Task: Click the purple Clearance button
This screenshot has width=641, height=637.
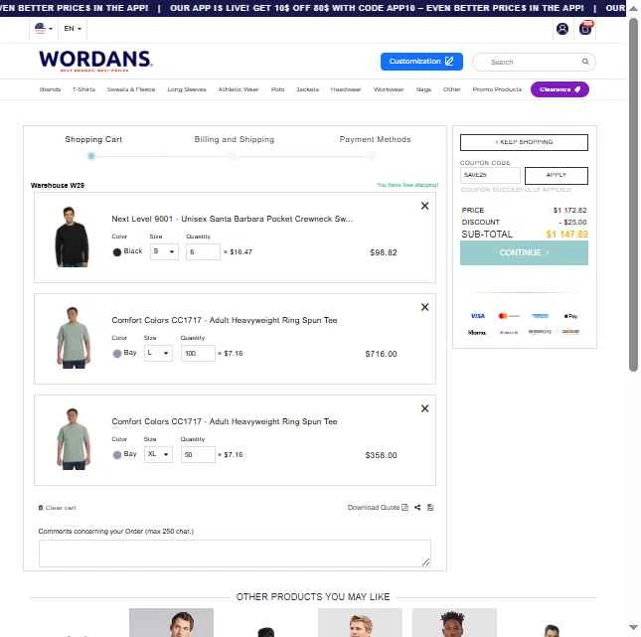Action: [560, 89]
